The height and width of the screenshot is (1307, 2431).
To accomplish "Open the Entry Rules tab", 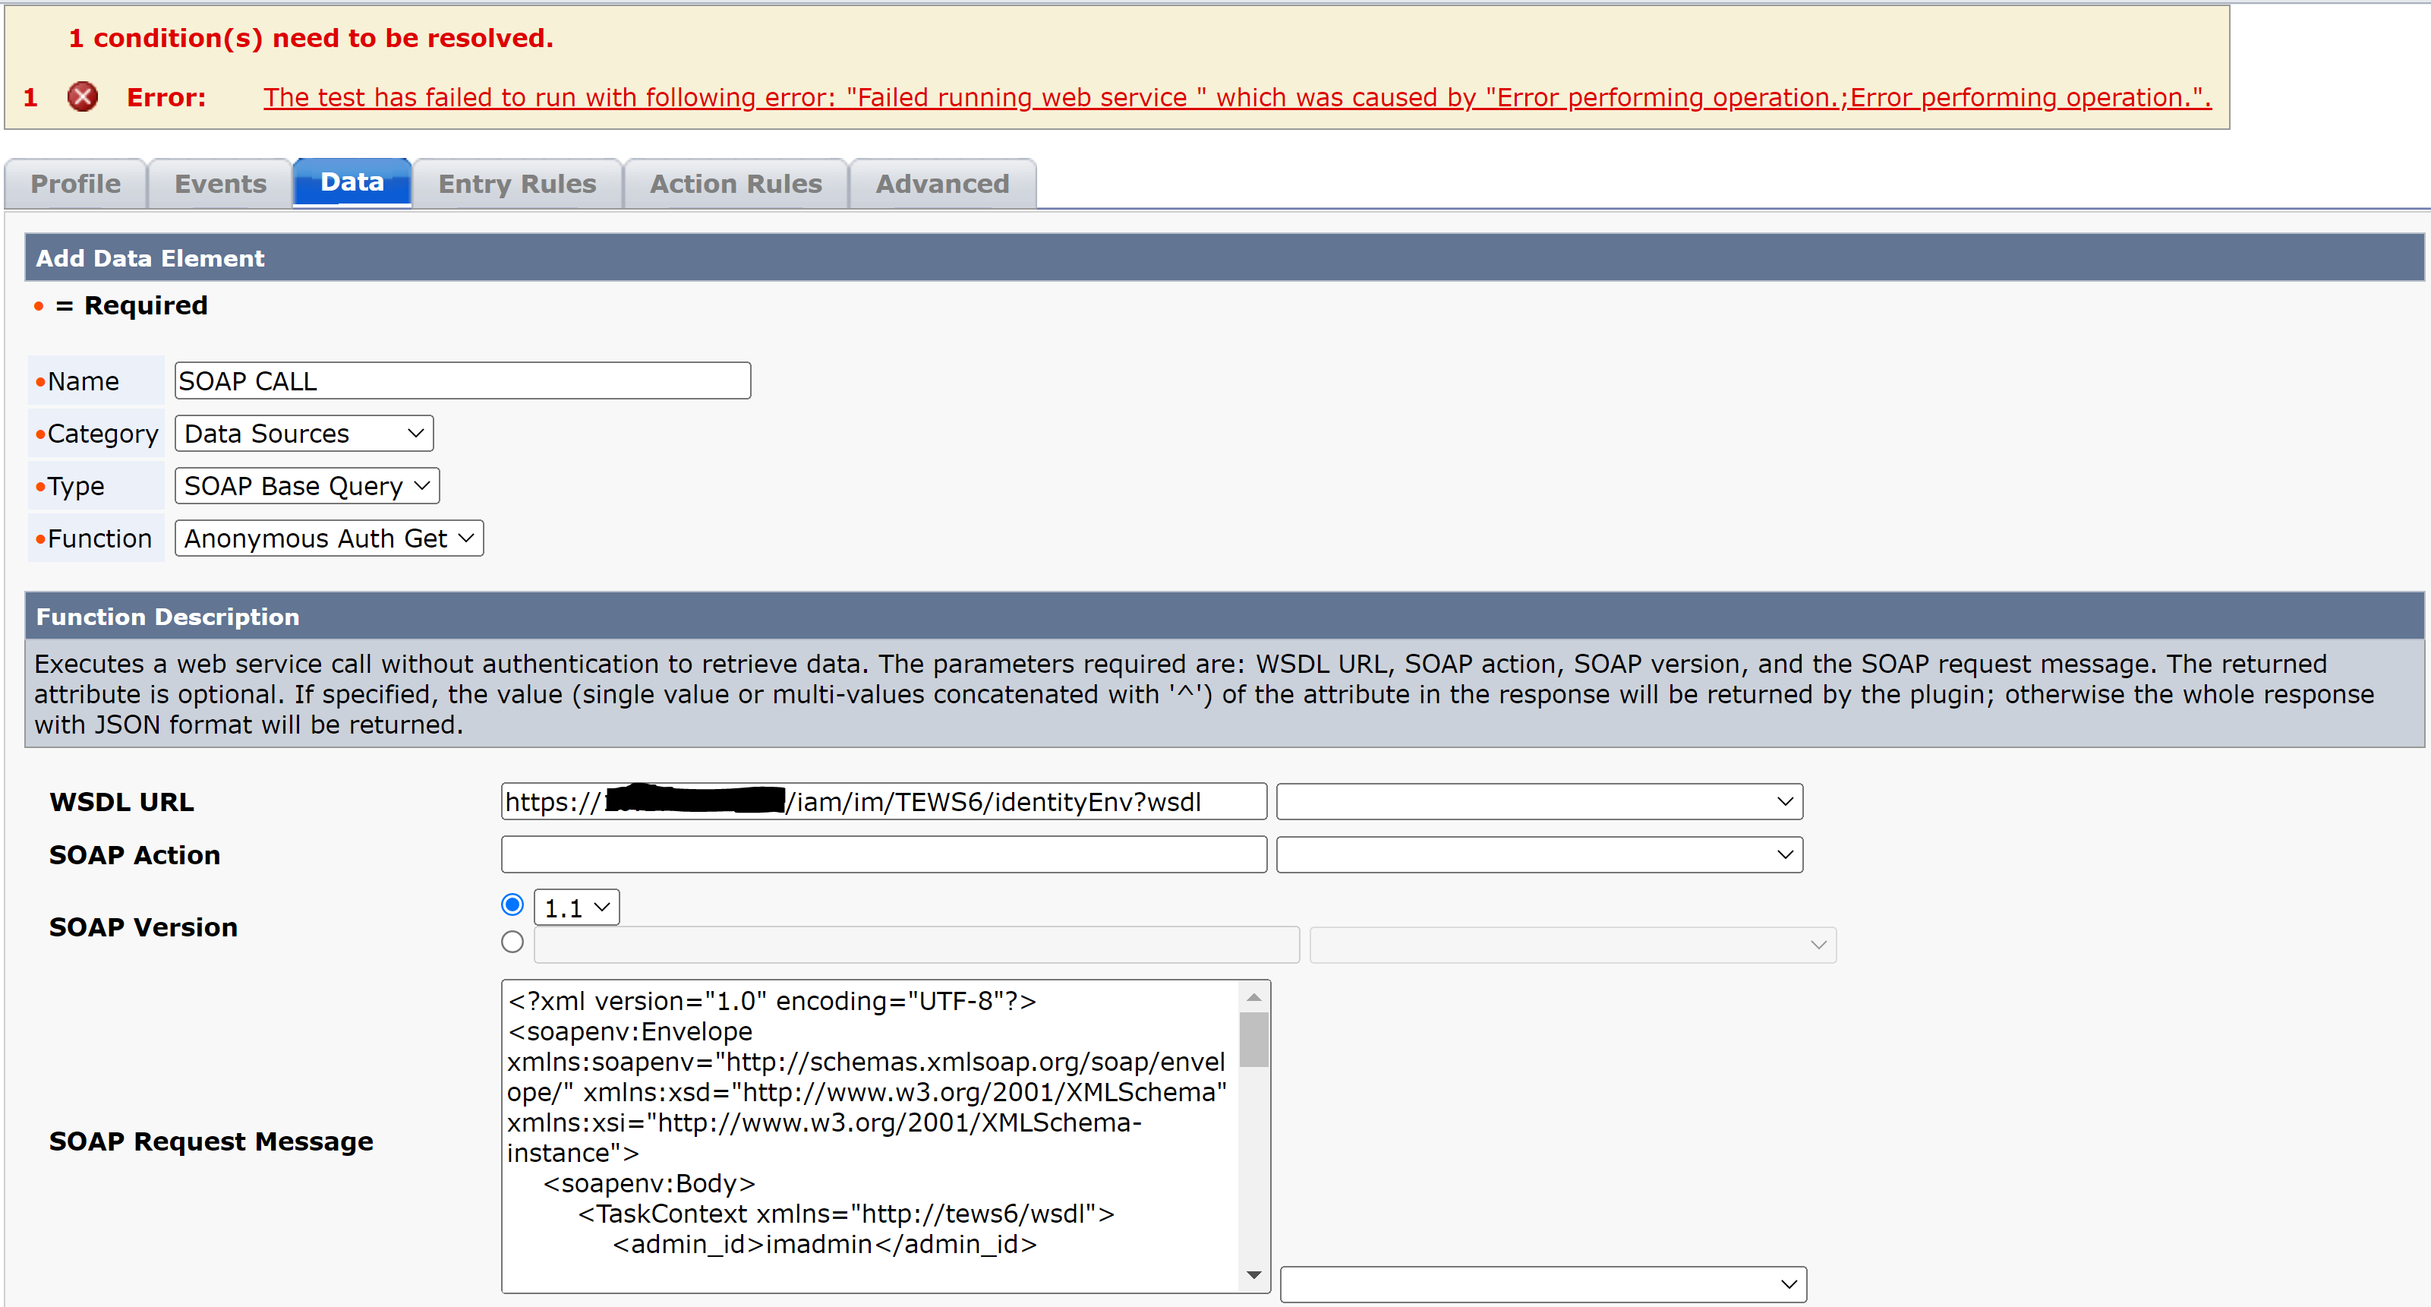I will (516, 183).
